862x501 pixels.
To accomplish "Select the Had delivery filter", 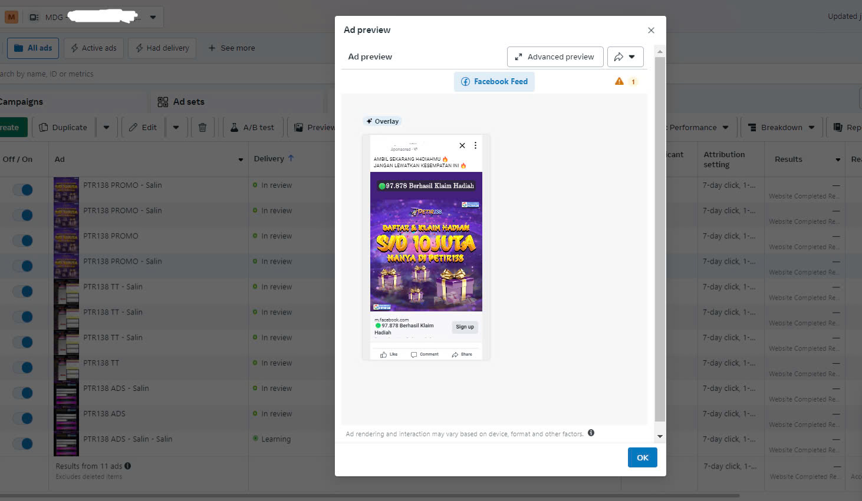I will point(163,48).
